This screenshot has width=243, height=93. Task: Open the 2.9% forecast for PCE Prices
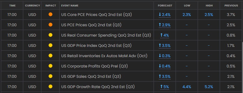coord(165,25)
